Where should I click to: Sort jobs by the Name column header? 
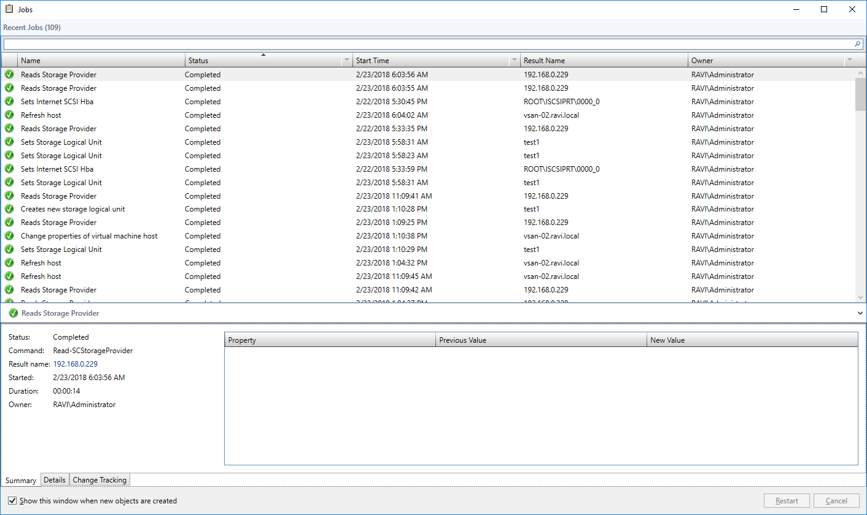[x=101, y=60]
